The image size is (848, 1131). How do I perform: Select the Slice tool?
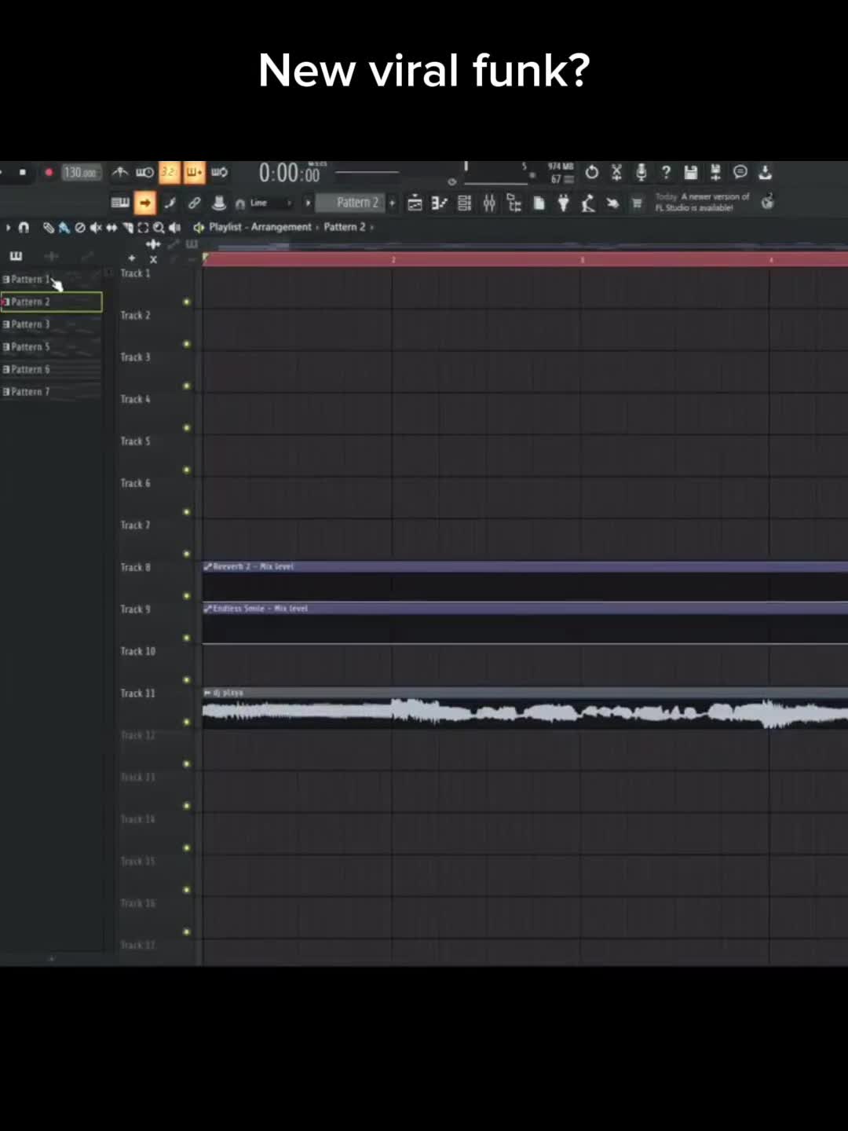[x=127, y=227]
